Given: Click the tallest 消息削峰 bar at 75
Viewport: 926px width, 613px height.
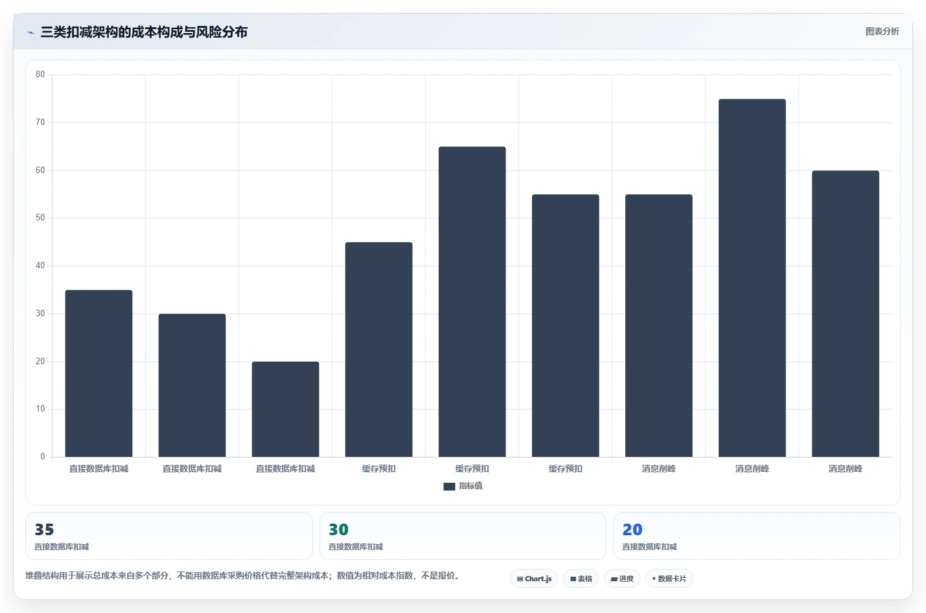Looking at the screenshot, I should [x=752, y=278].
